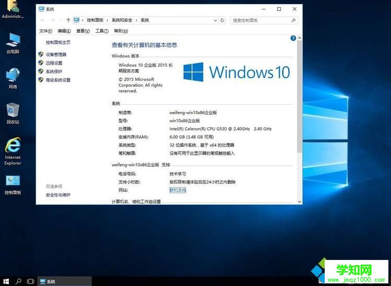Viewport: 391px width, 286px height.
Task: Click the forward navigation arrow
Action: (x=52, y=20)
